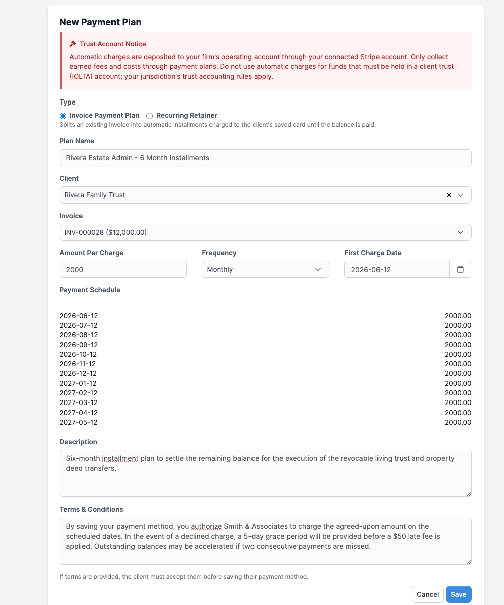The height and width of the screenshot is (605, 504).
Task: Open the Invoice INV-000028 dropdown
Action: (266, 232)
